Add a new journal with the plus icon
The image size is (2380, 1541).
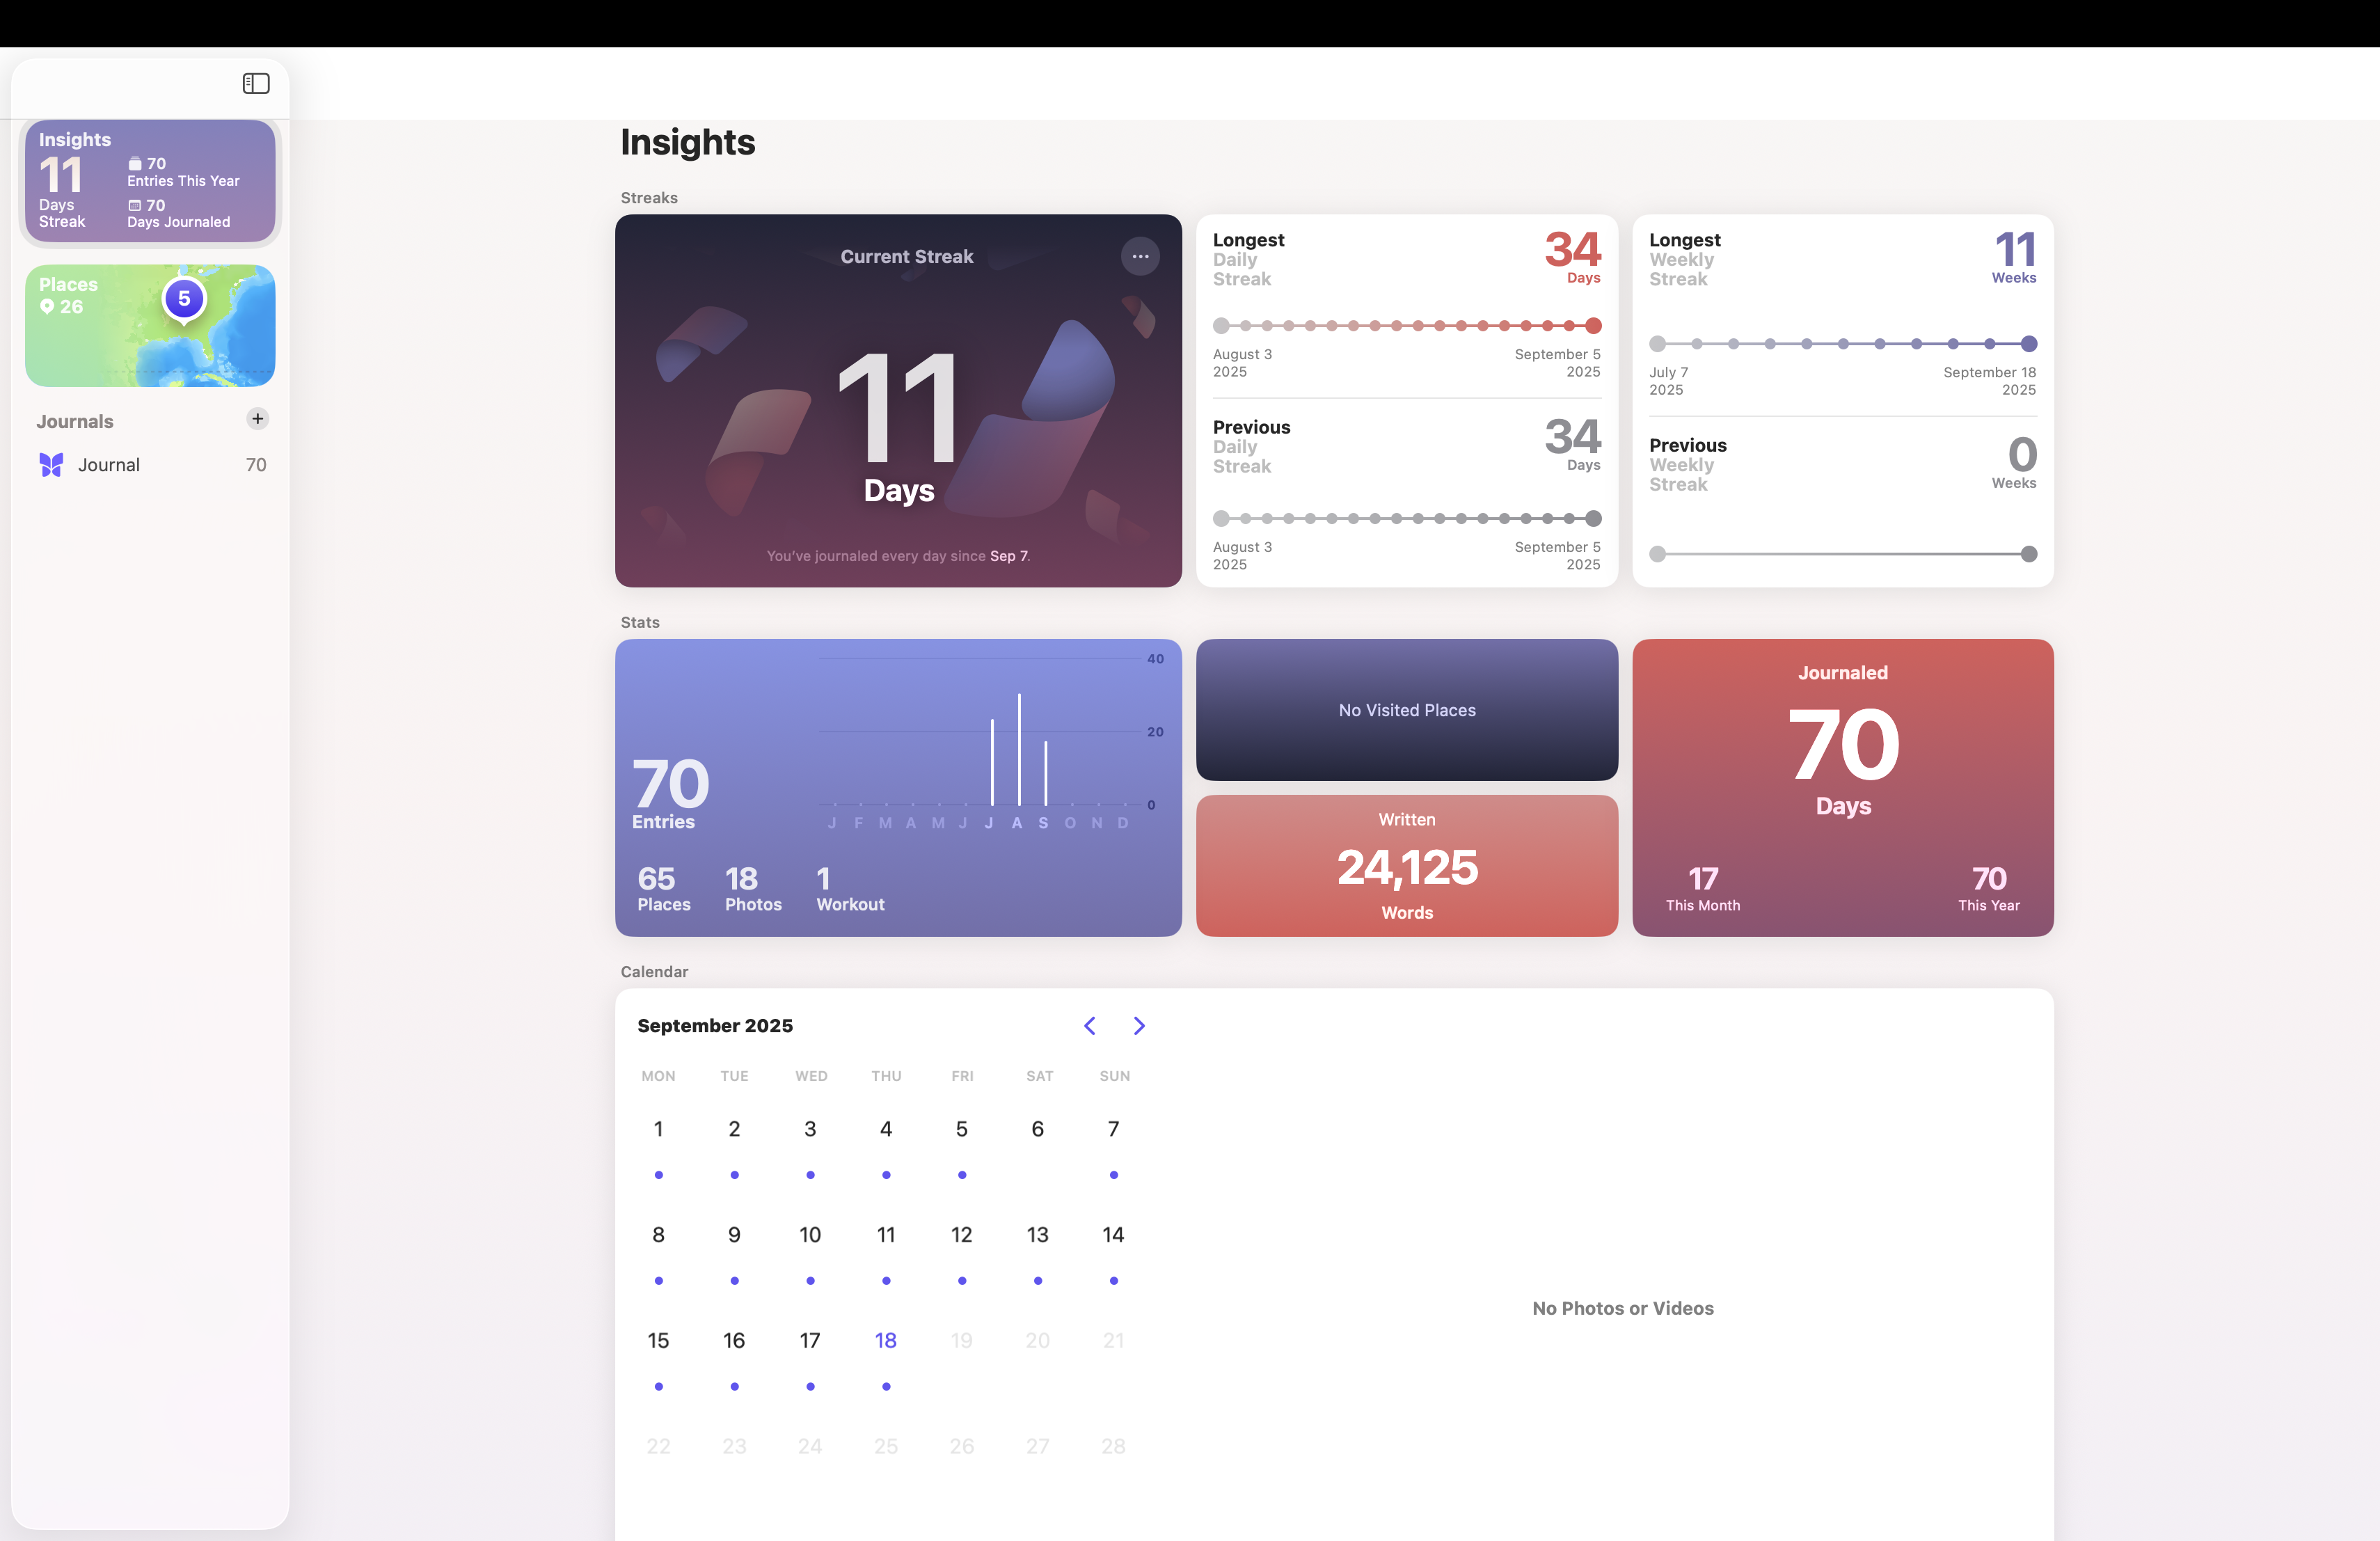(x=257, y=419)
